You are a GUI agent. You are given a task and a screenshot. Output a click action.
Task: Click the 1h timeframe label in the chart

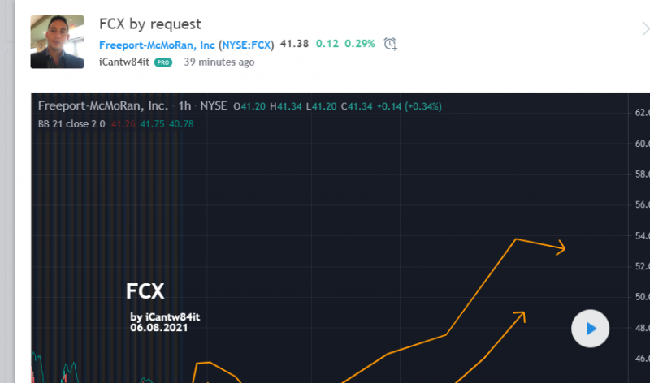(184, 106)
